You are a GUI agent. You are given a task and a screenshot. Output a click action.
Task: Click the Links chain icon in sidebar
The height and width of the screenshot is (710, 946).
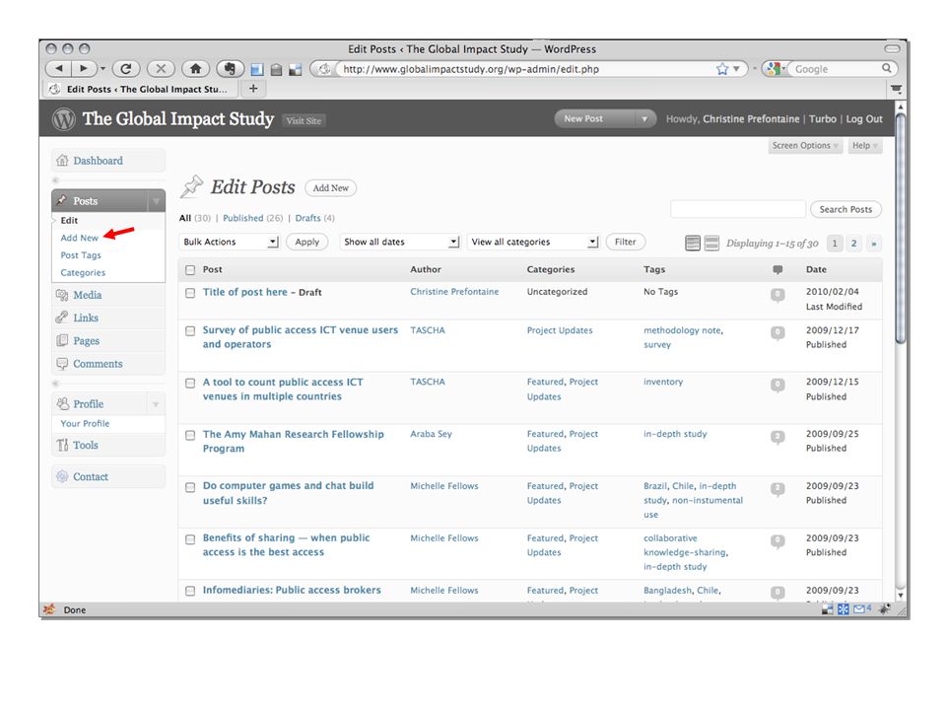point(62,318)
